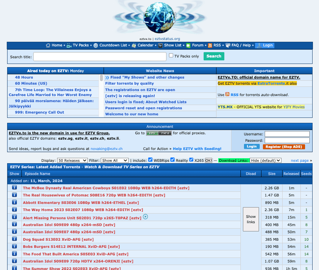Click the TV Packs icon

69,45
